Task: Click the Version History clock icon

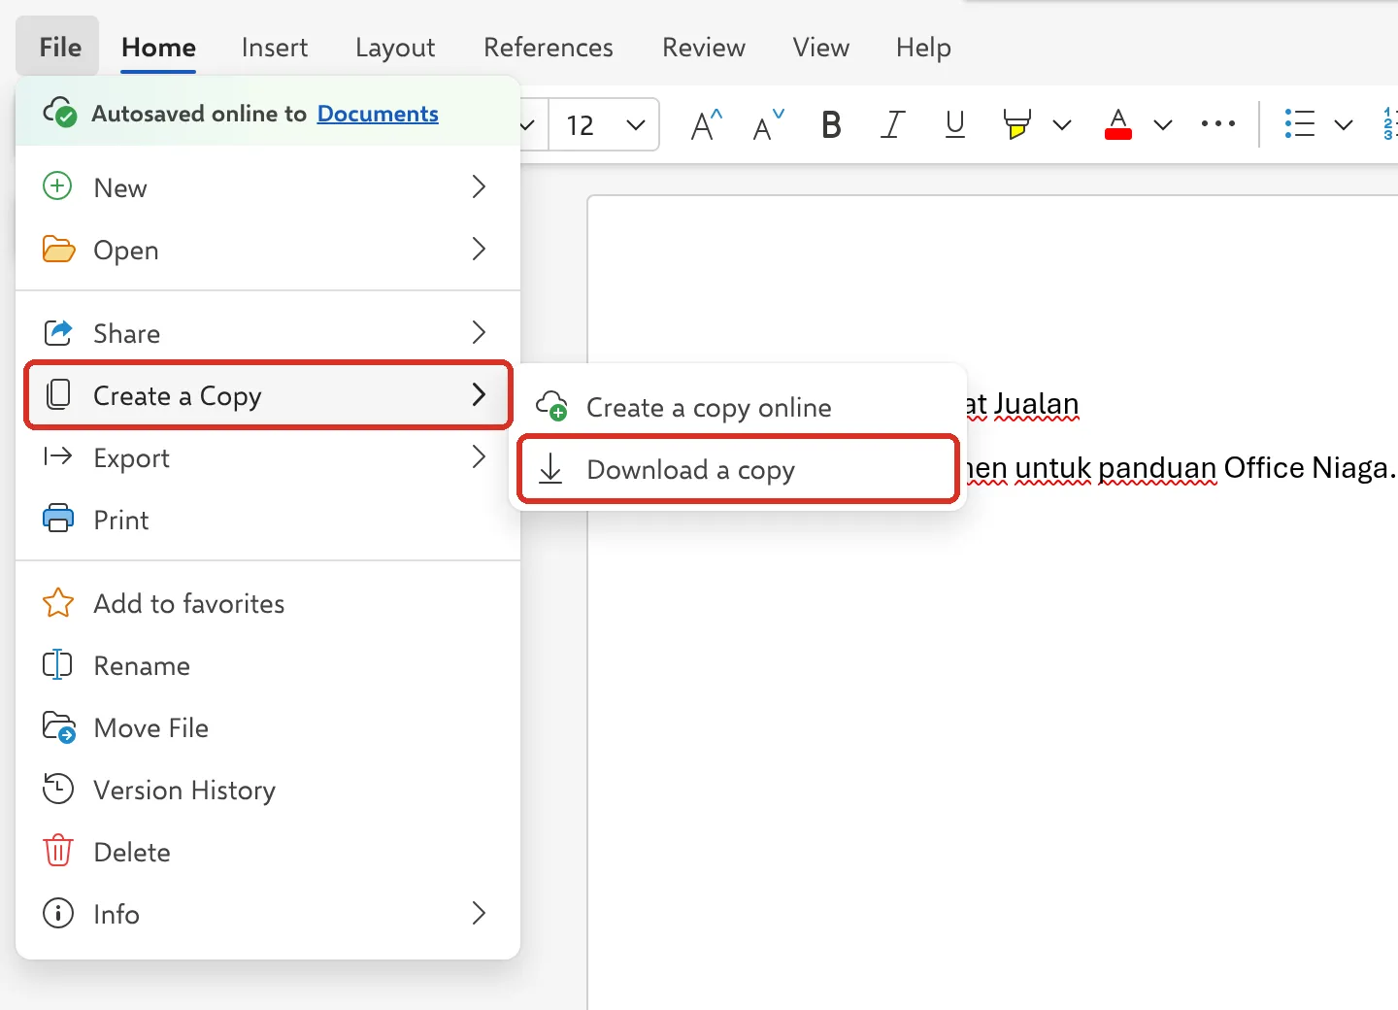Action: coord(58,789)
